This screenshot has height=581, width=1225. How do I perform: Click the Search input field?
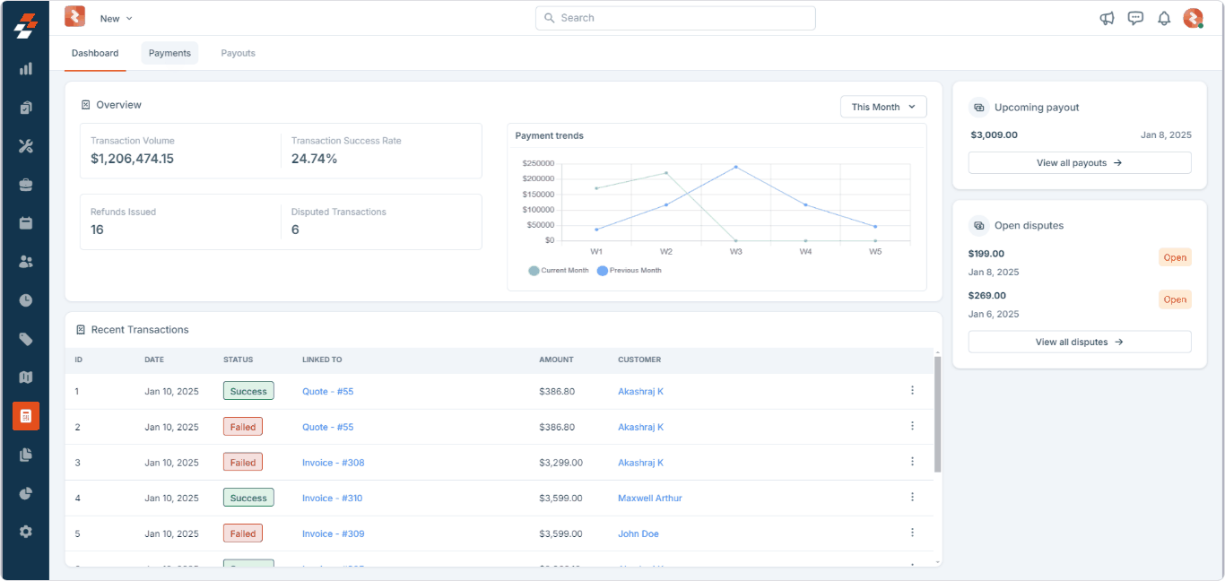(675, 18)
